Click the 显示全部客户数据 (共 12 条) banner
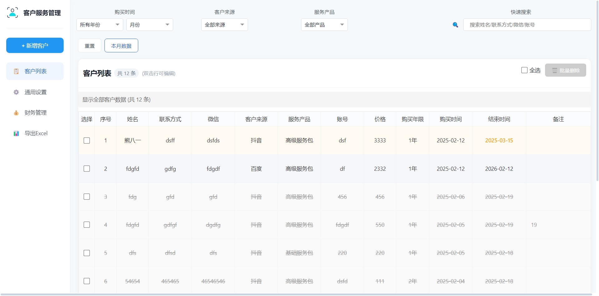Screen dimensions: 599x296 (x=334, y=99)
